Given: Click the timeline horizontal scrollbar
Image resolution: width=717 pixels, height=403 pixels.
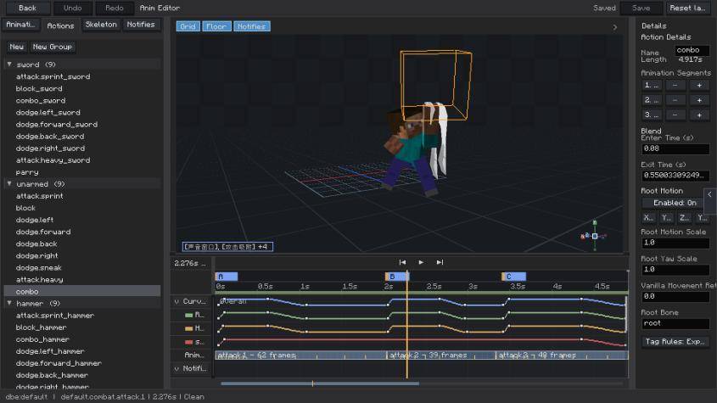Looking at the screenshot, I should click(x=320, y=383).
